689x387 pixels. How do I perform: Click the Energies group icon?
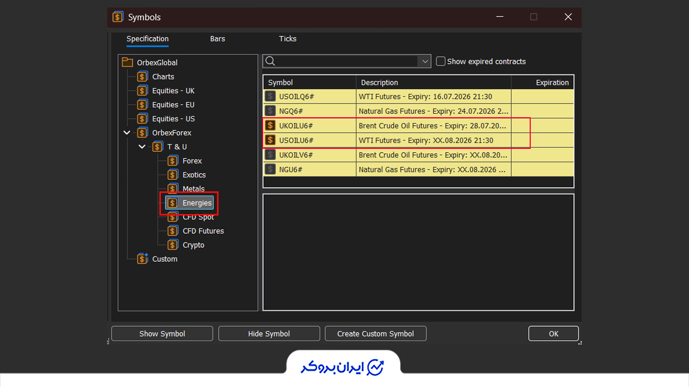(172, 203)
